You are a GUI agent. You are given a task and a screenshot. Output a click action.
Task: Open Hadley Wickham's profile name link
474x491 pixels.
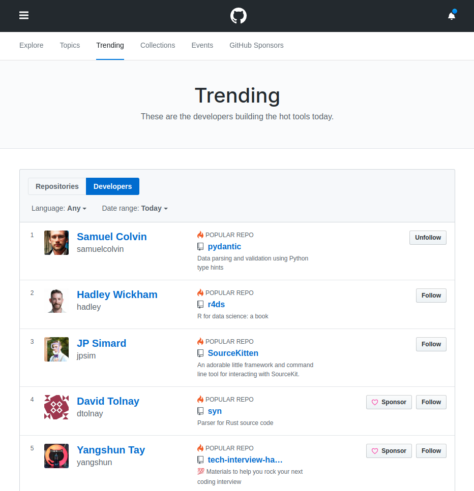117,294
